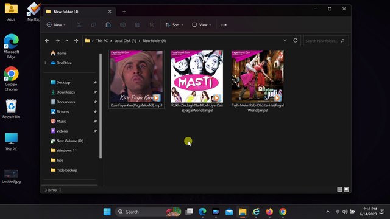The height and width of the screenshot is (219, 390).
Task: Open This PC desktop icon
Action: point(11,142)
